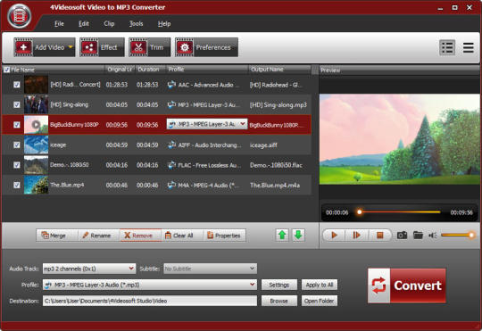Select the Demo 1080i50 thumbnail
482x331 pixels.
[36, 165]
